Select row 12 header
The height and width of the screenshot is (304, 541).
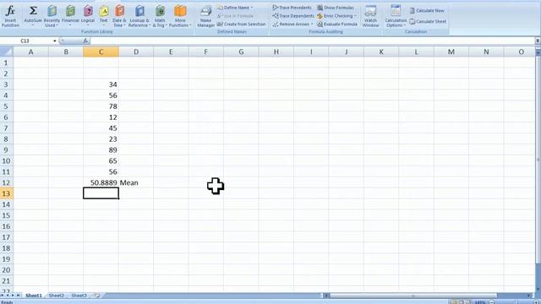click(6, 182)
